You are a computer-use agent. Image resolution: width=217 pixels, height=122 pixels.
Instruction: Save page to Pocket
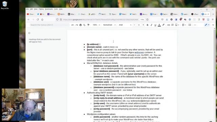(162, 20)
